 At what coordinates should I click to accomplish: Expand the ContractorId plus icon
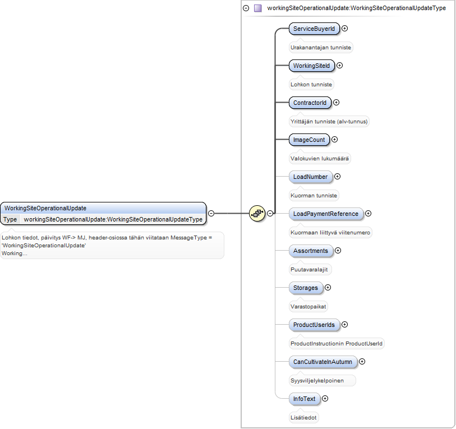(336, 103)
